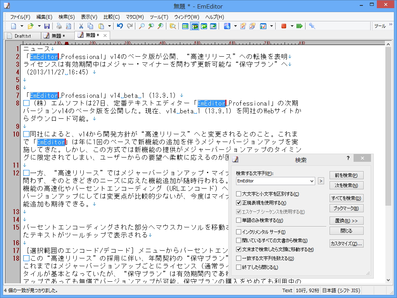
Task: Toggle 大文字と小文字を区別する checkbox
Action: [x=238, y=194]
